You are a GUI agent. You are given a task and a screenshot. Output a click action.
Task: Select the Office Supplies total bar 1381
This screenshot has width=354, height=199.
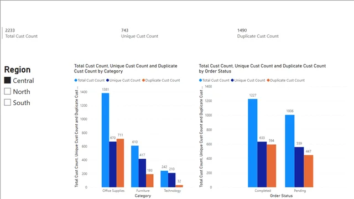pos(106,140)
